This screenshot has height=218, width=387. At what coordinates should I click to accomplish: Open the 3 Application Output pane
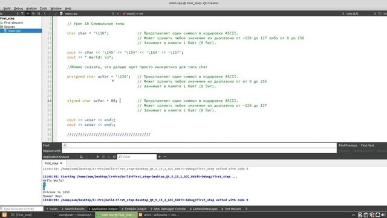pyautogui.click(x=103, y=209)
